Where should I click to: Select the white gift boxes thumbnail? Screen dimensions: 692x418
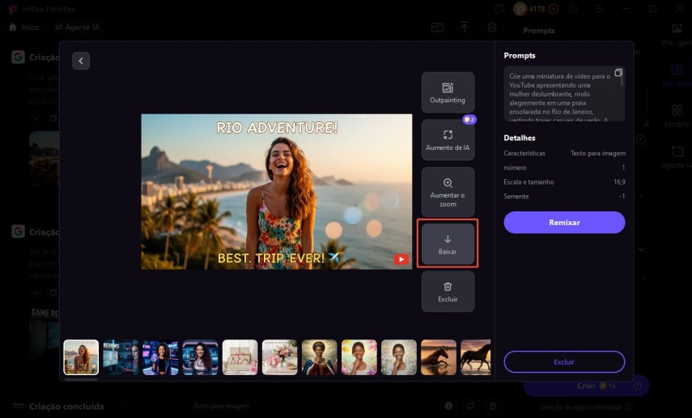click(240, 357)
